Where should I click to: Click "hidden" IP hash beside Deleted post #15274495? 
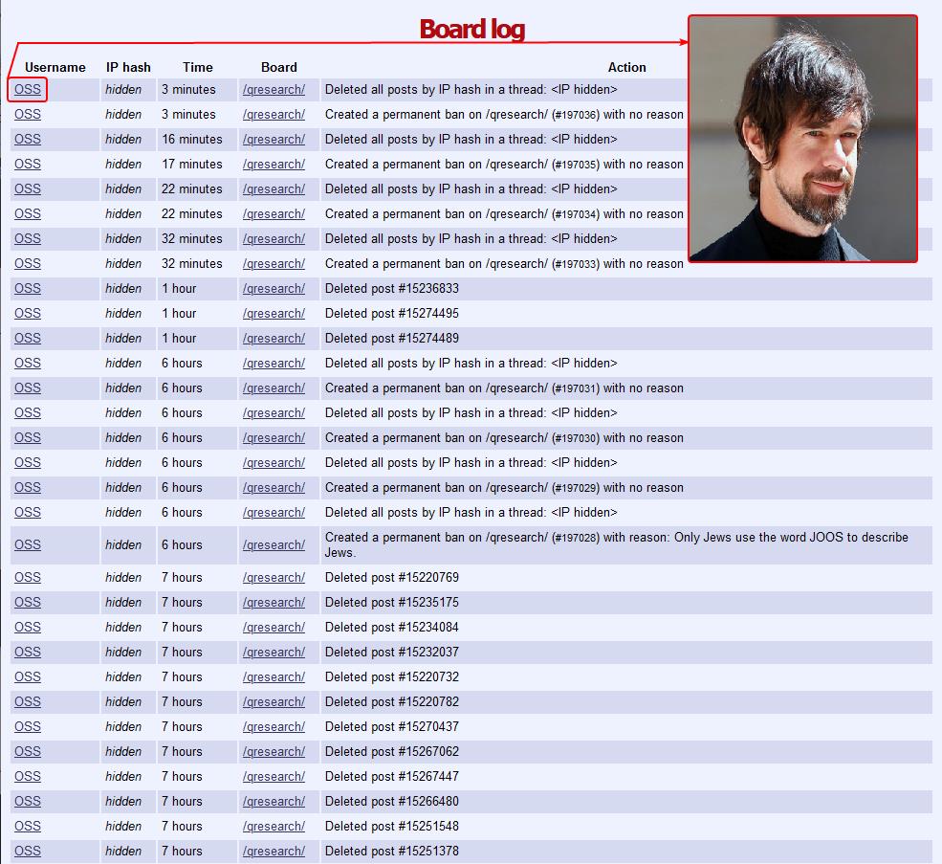pos(123,313)
